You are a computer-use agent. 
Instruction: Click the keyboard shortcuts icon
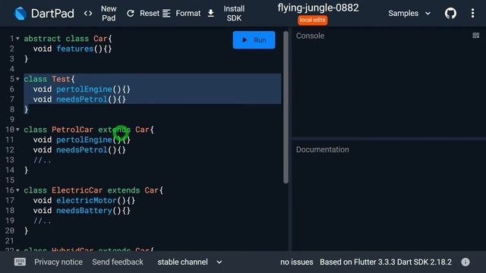tap(21, 262)
